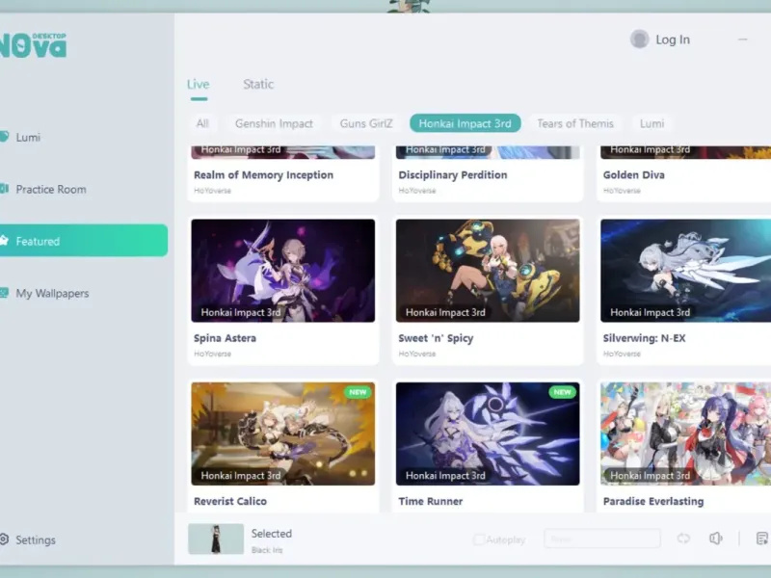Open the Practice Room section

(x=43, y=189)
